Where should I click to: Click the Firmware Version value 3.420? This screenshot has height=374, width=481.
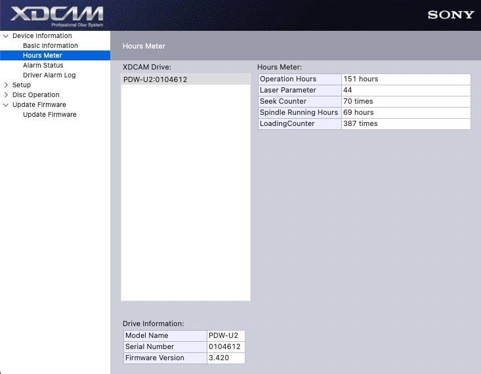pos(218,358)
